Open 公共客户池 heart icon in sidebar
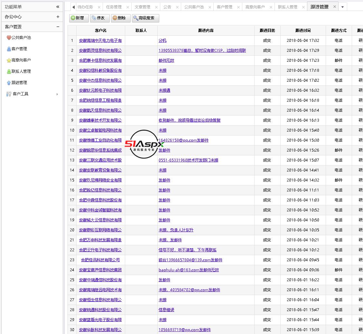 point(9,38)
